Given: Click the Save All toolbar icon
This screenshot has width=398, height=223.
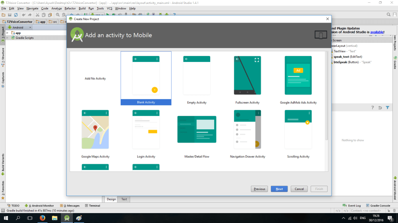Looking at the screenshot, I should click(x=9, y=15).
